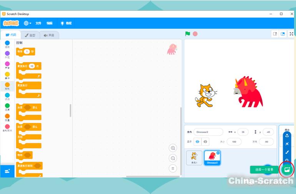This screenshot has width=296, height=194.
Task: Hide the sprite with crossed-eye icon
Action: pos(206,142)
